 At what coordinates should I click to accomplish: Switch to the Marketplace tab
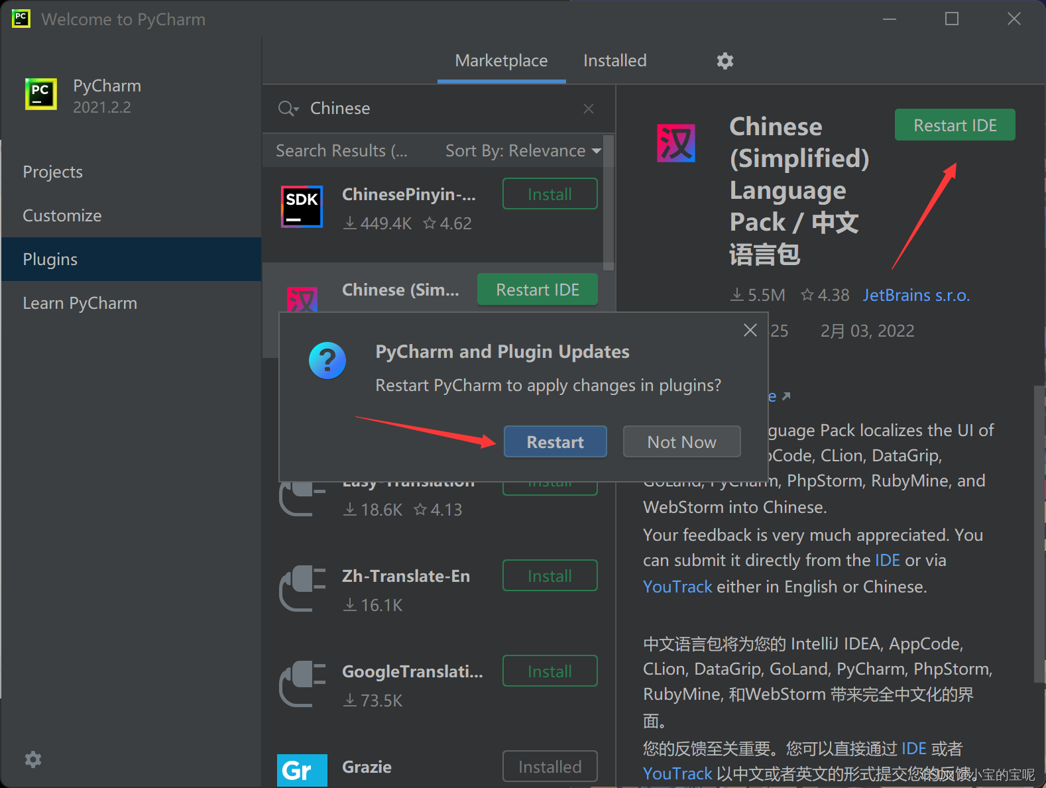[501, 61]
